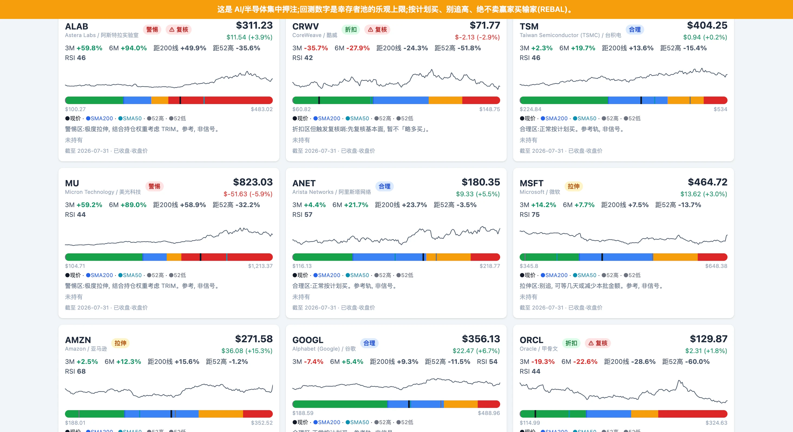Click the CRWV 52-week range color bar
The image size is (793, 432).
396,100
